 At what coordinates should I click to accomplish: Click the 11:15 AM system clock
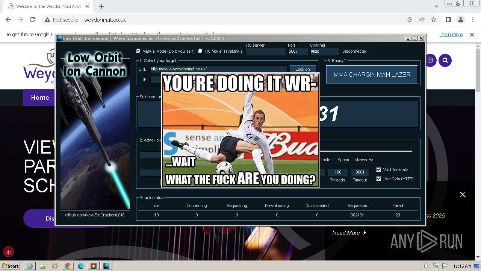click(462, 266)
